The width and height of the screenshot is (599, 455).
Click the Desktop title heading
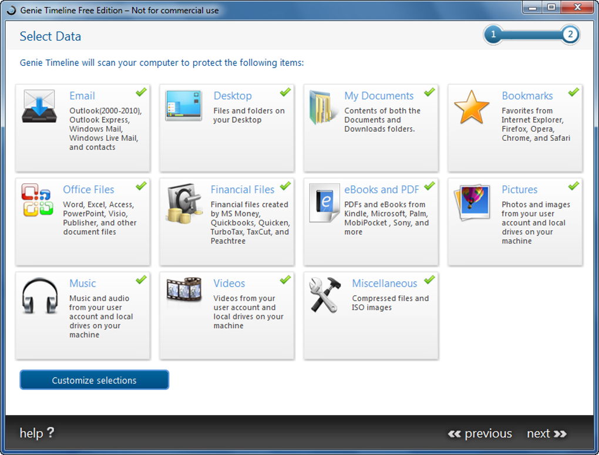(x=233, y=96)
